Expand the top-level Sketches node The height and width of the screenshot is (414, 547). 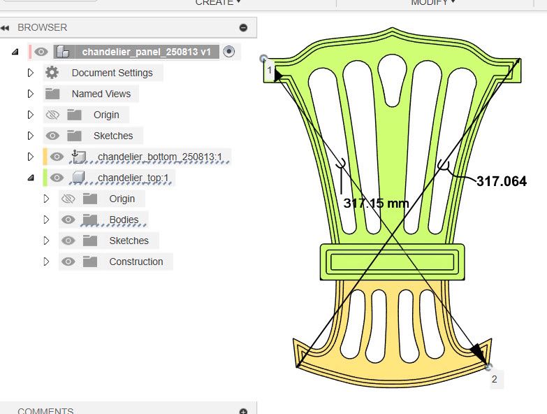pos(30,136)
